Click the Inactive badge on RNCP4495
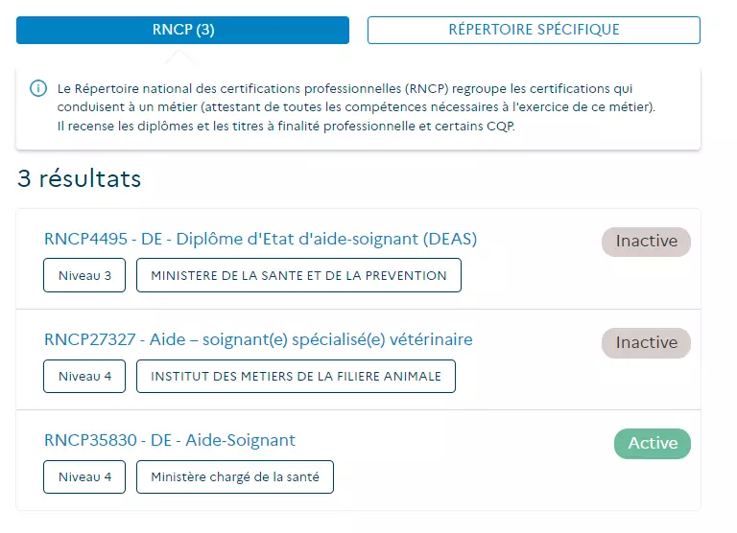The width and height of the screenshot is (737, 533). [x=646, y=242]
